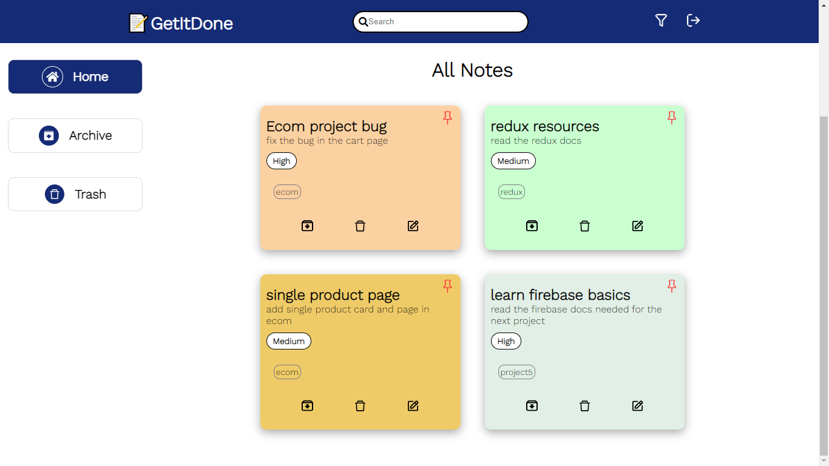Select Home in the sidebar

click(75, 76)
